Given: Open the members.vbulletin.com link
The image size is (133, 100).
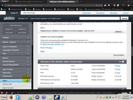Looking at the screenshot, I should (x=53, y=44).
